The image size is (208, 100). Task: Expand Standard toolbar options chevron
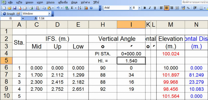(100, 8)
